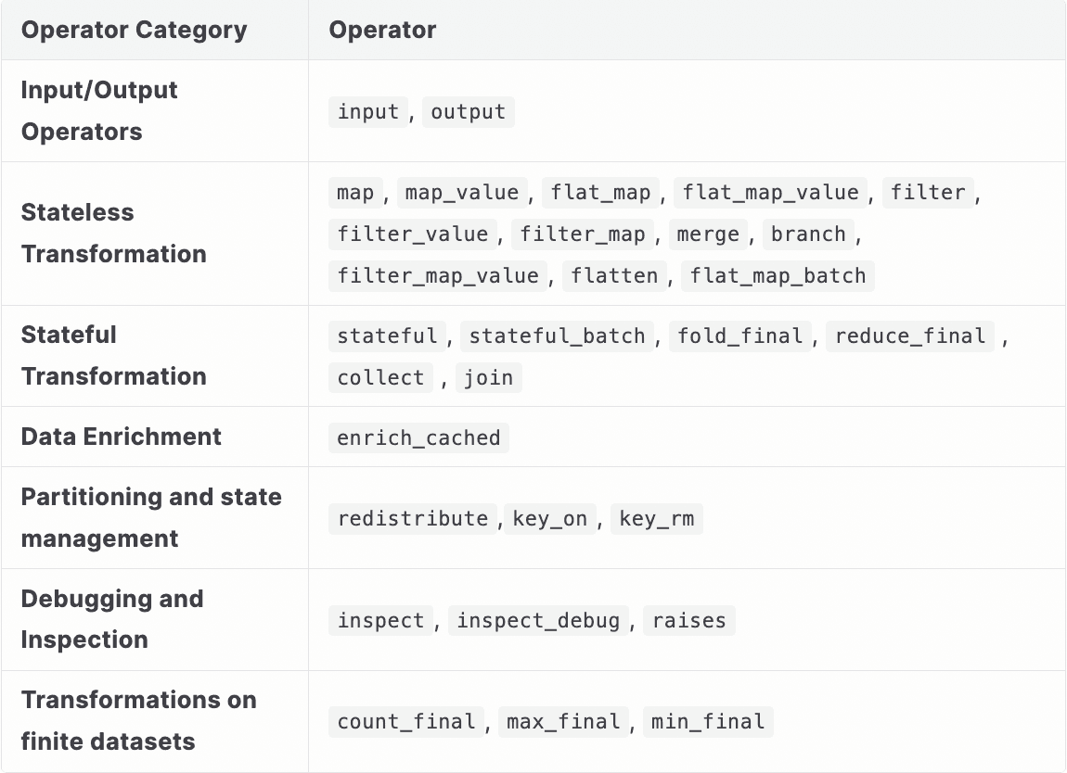This screenshot has height=773, width=1067.
Task: Select the redistribute operator tag
Action: 413,519
